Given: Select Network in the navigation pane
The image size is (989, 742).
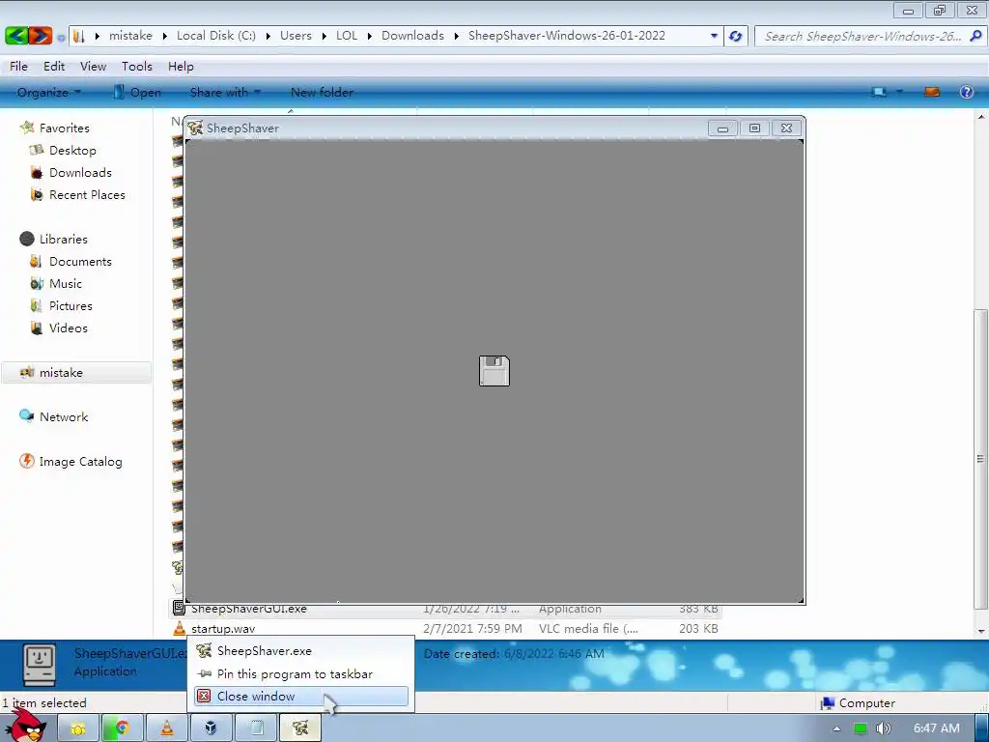Looking at the screenshot, I should (63, 417).
